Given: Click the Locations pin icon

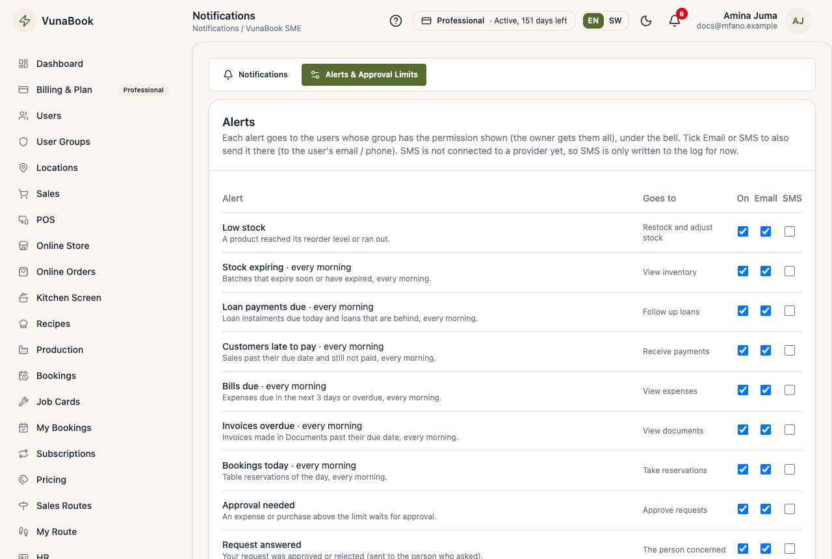Looking at the screenshot, I should pos(23,168).
